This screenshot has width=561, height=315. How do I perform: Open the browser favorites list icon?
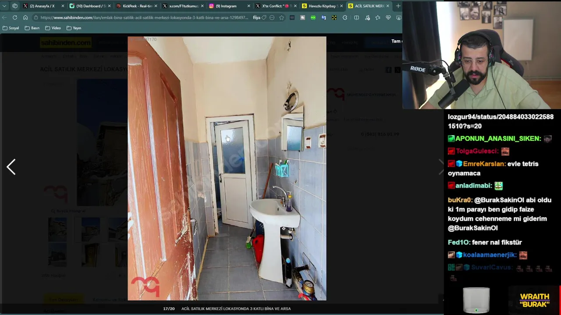click(x=378, y=17)
